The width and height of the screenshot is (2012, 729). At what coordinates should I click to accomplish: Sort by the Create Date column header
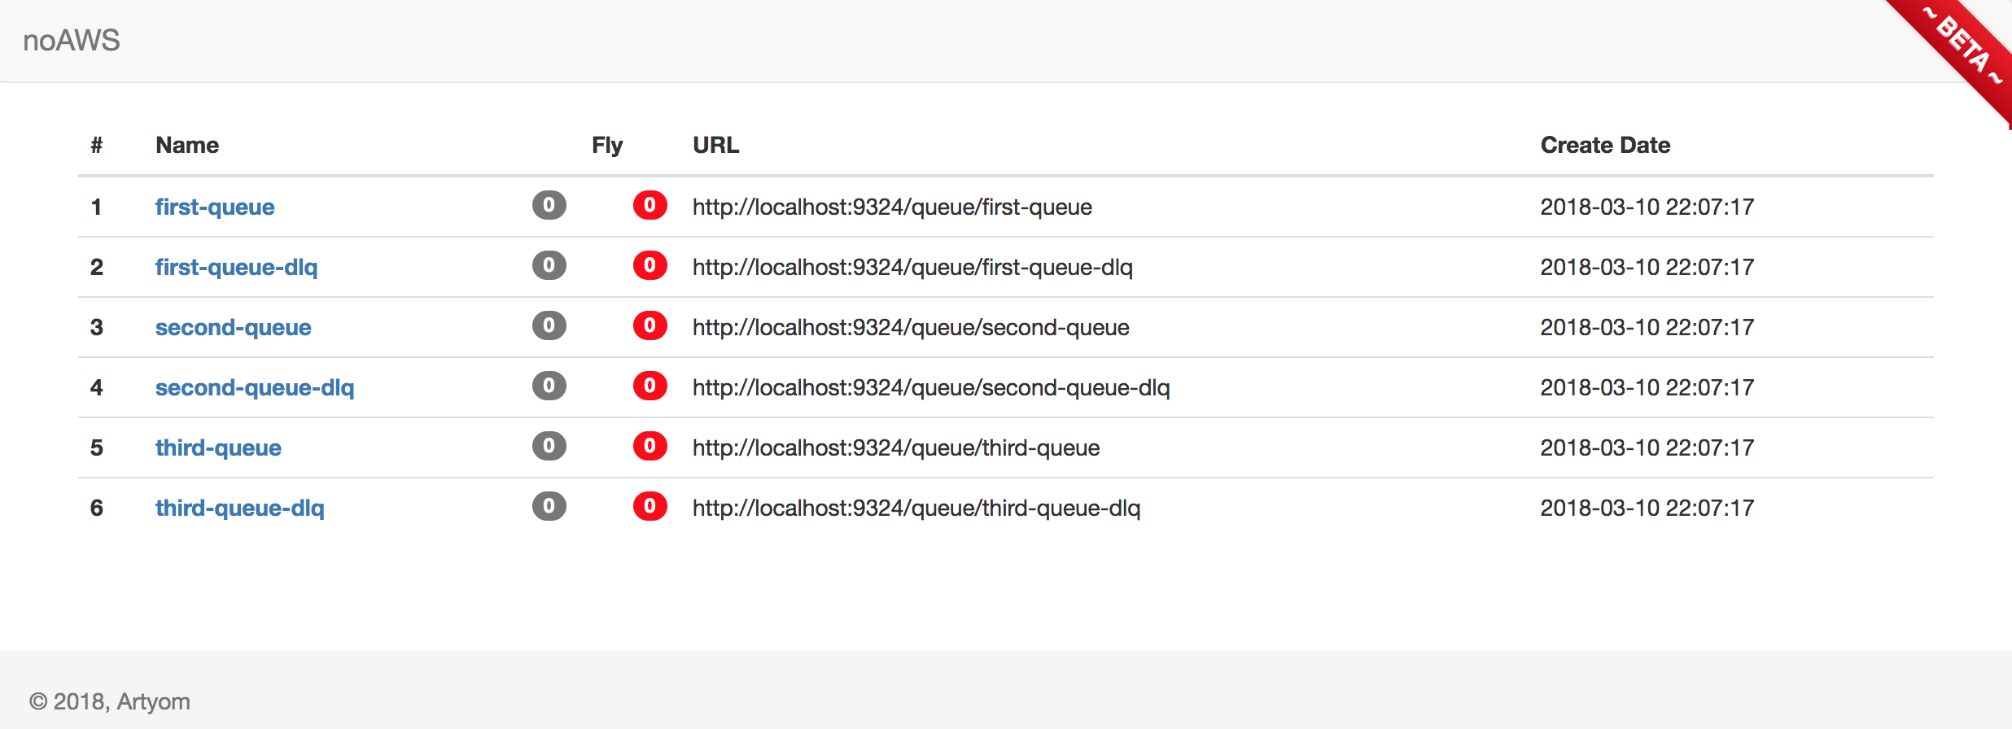click(1606, 145)
